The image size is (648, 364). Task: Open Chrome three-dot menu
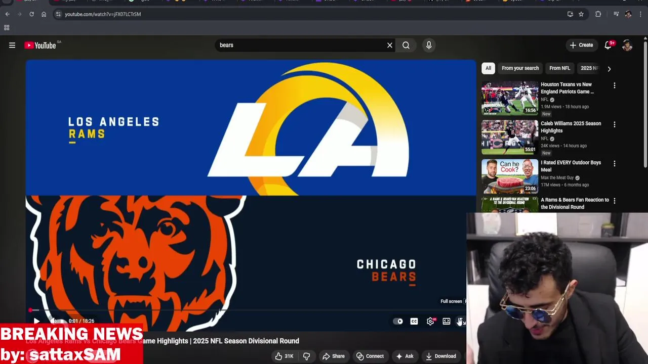pyautogui.click(x=641, y=14)
